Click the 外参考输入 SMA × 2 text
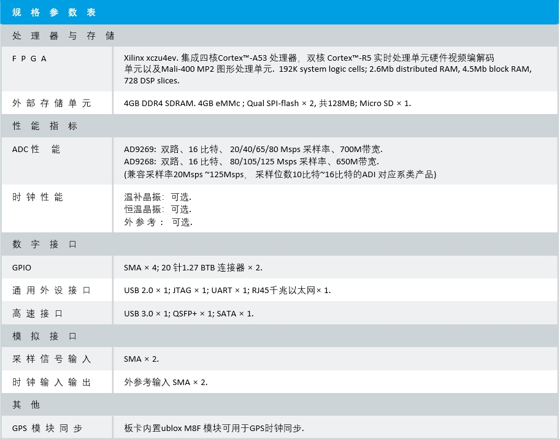 pos(166,382)
